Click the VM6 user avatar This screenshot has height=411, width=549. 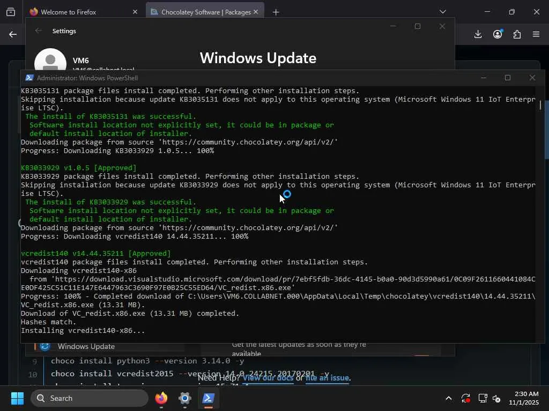50,60
